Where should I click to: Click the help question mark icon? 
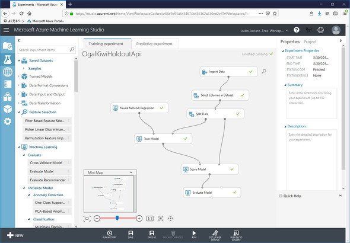pyautogui.click(x=296, y=30)
